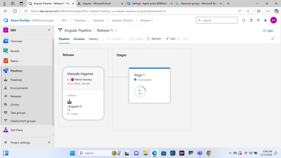Open the Copilot icon in Edge
Image resolution: width=281 pixels, height=158 pixels.
coord(276,11)
